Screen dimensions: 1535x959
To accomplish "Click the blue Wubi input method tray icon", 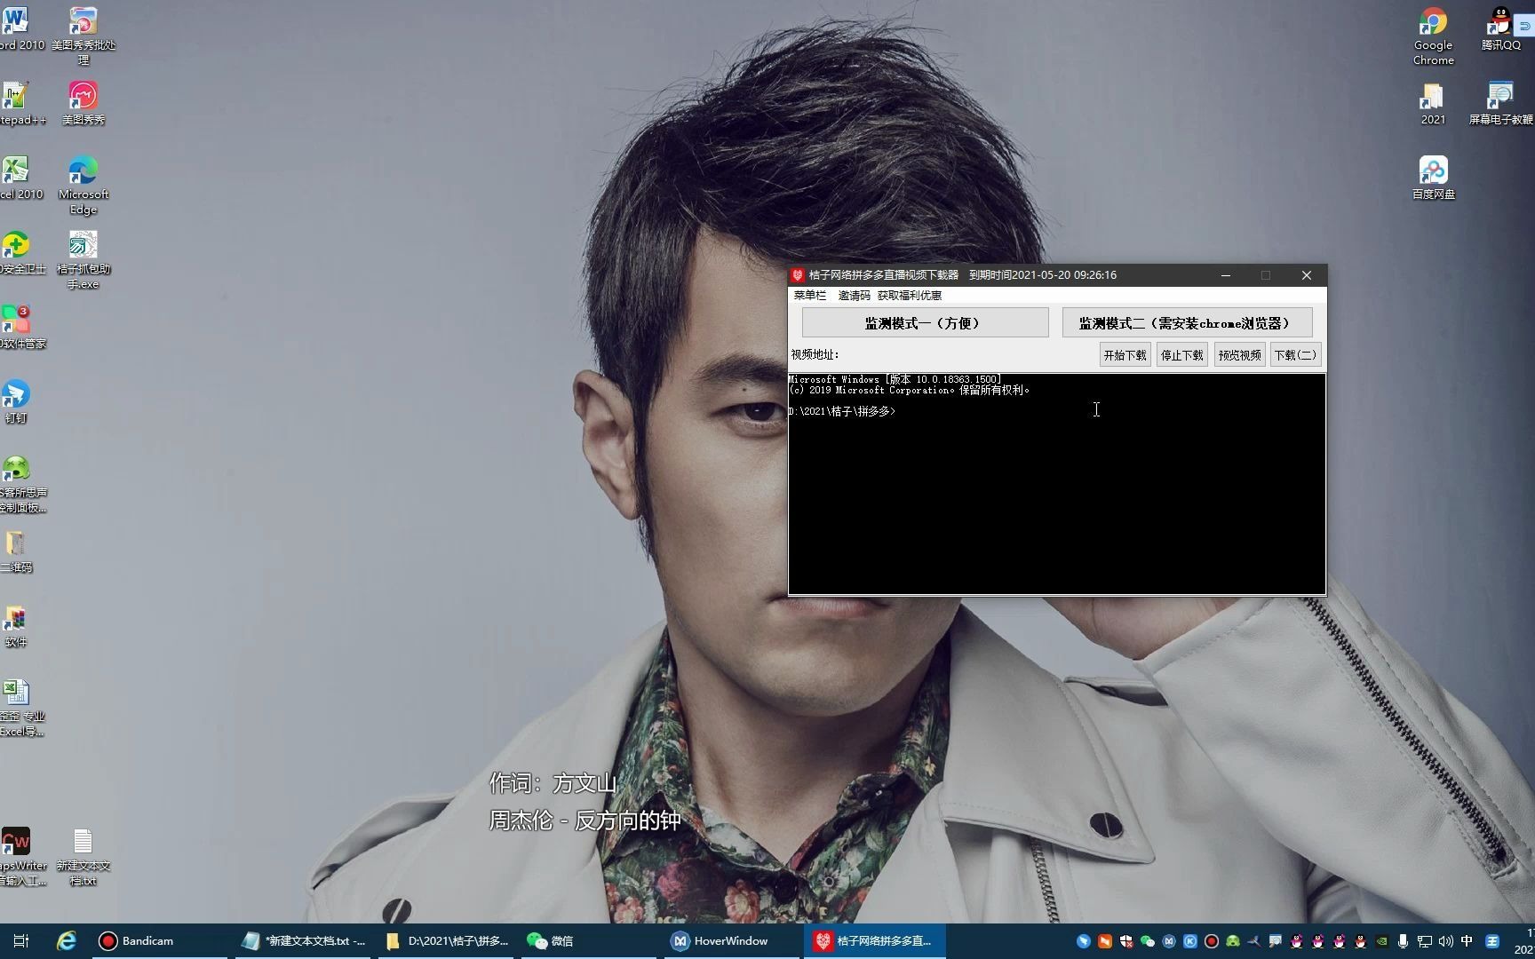I will point(1492,941).
